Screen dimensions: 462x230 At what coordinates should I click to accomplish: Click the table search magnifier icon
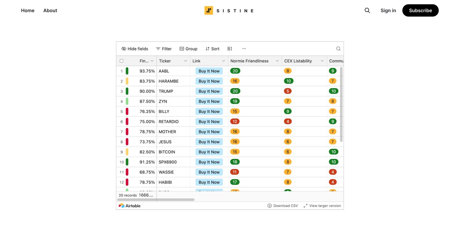(338, 49)
